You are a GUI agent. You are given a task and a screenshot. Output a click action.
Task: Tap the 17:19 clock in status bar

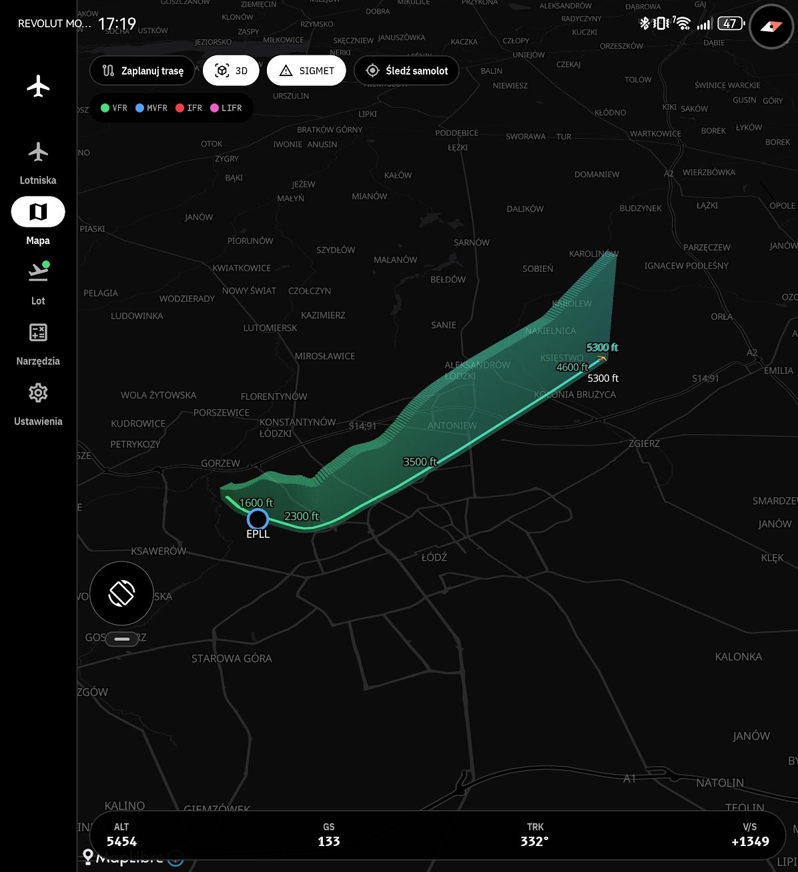(117, 24)
